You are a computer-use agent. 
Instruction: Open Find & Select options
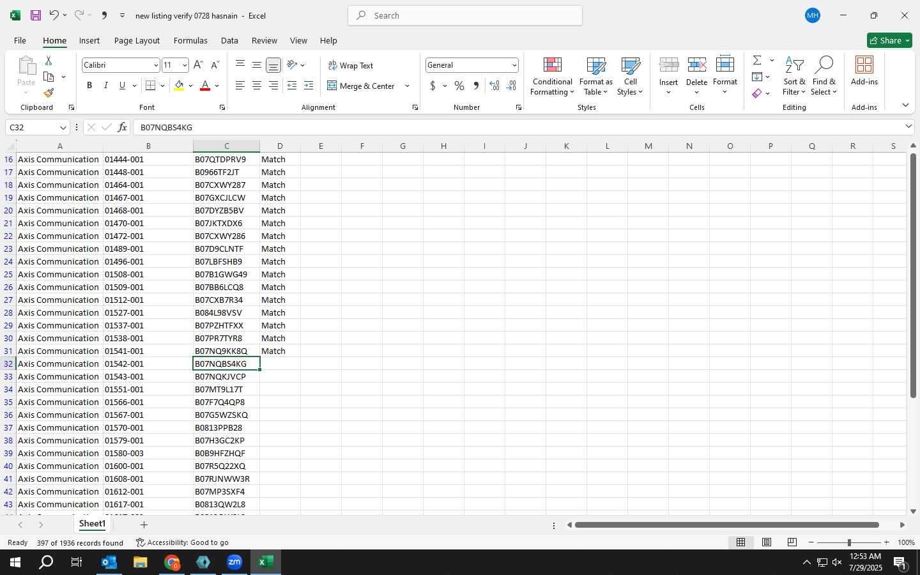824,77
